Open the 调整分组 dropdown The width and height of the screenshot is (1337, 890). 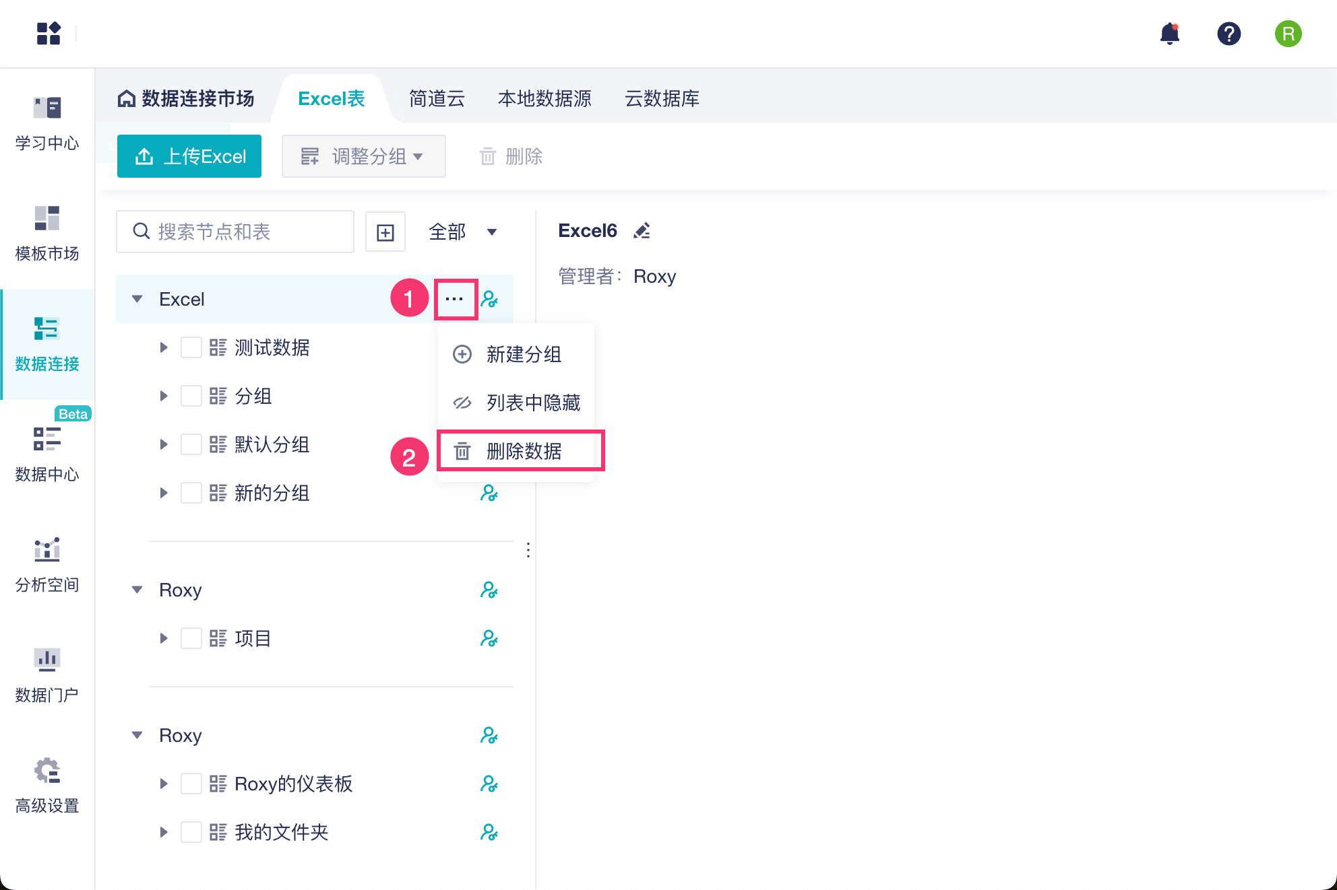click(x=363, y=156)
